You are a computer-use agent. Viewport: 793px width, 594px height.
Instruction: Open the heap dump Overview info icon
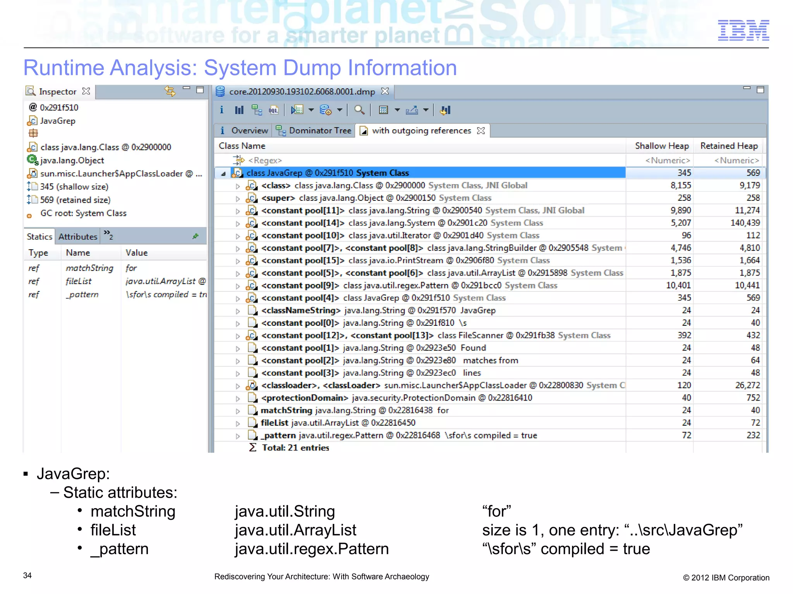click(221, 110)
